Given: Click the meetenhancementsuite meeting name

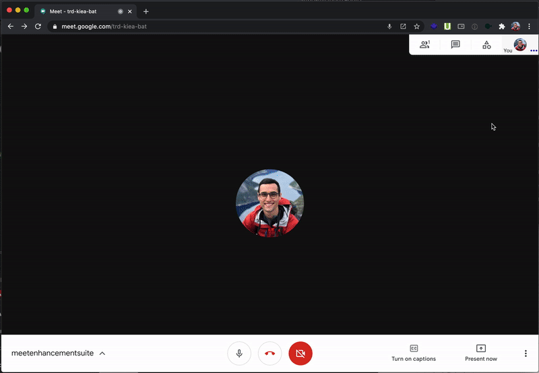Looking at the screenshot, I should 53,353.
